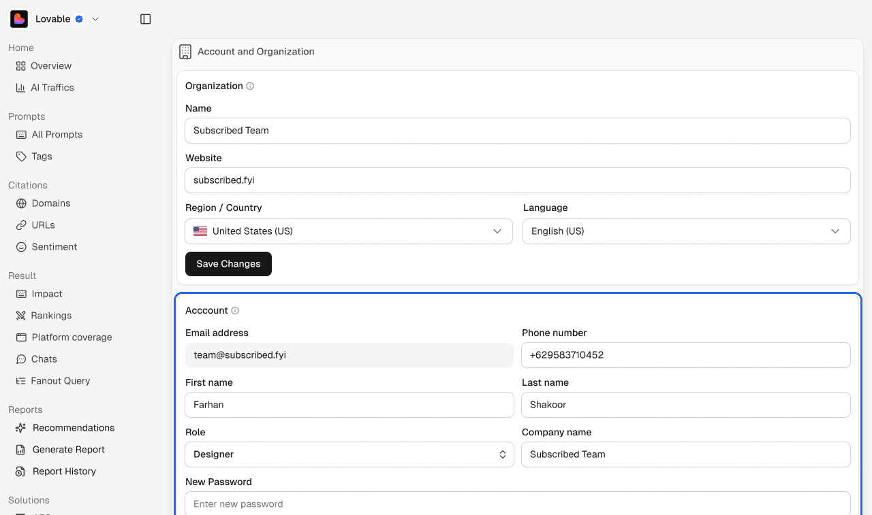The image size is (872, 515).
Task: Click the URLs link icon
Action: tap(21, 225)
